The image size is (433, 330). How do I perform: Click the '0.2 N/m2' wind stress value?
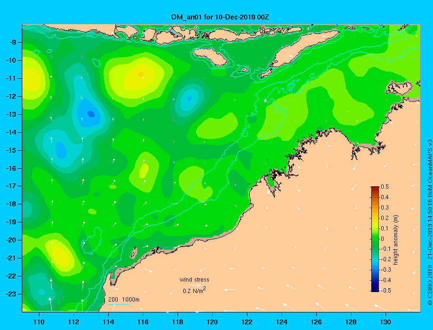(x=194, y=290)
